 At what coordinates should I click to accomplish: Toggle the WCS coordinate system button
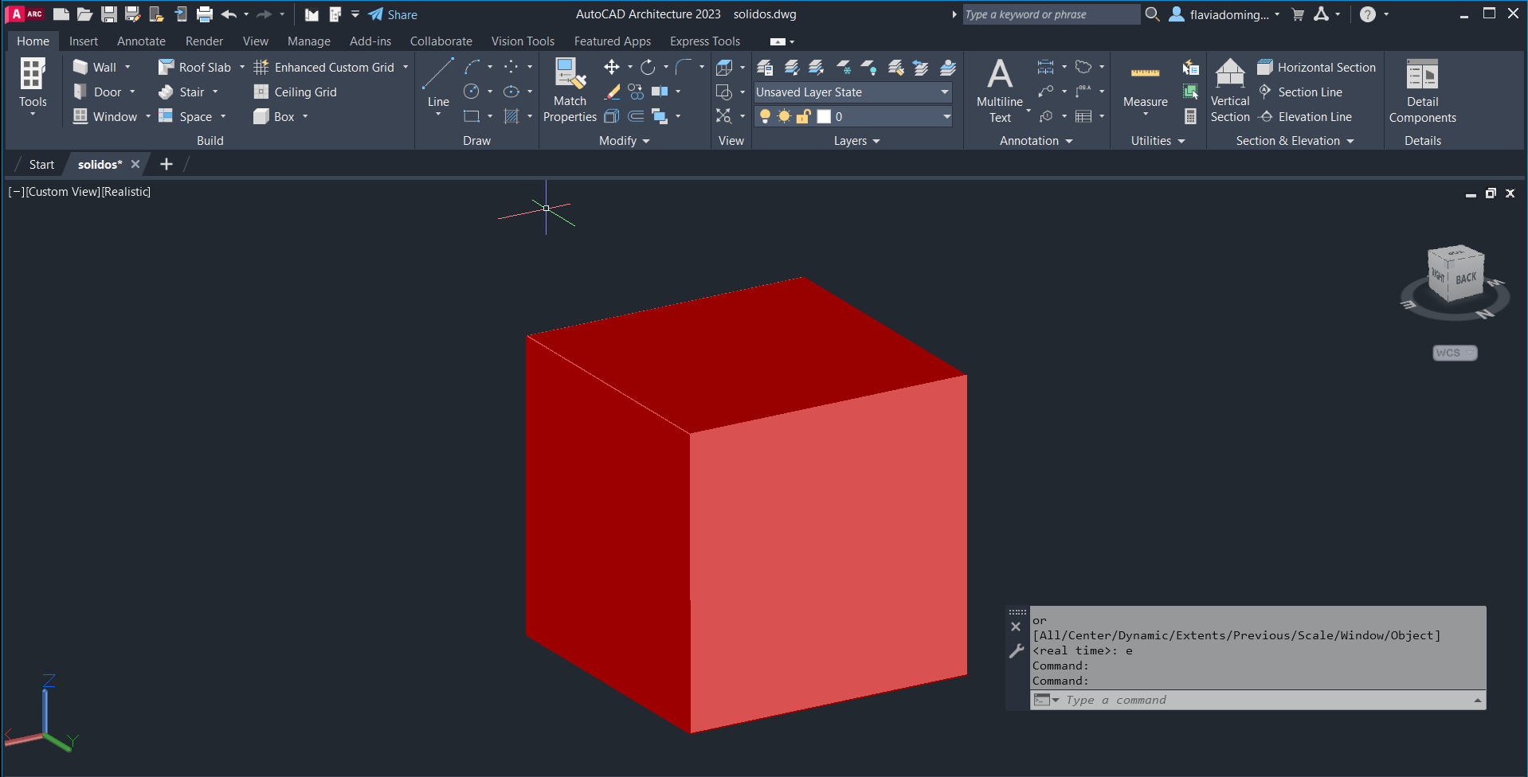[1455, 353]
